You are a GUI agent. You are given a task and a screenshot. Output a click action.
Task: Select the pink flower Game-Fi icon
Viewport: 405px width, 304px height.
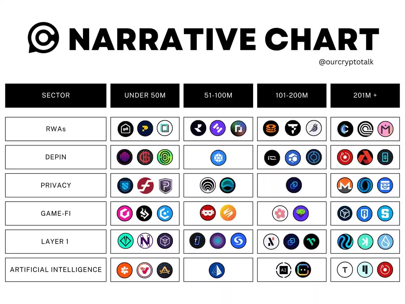pyautogui.click(x=280, y=213)
